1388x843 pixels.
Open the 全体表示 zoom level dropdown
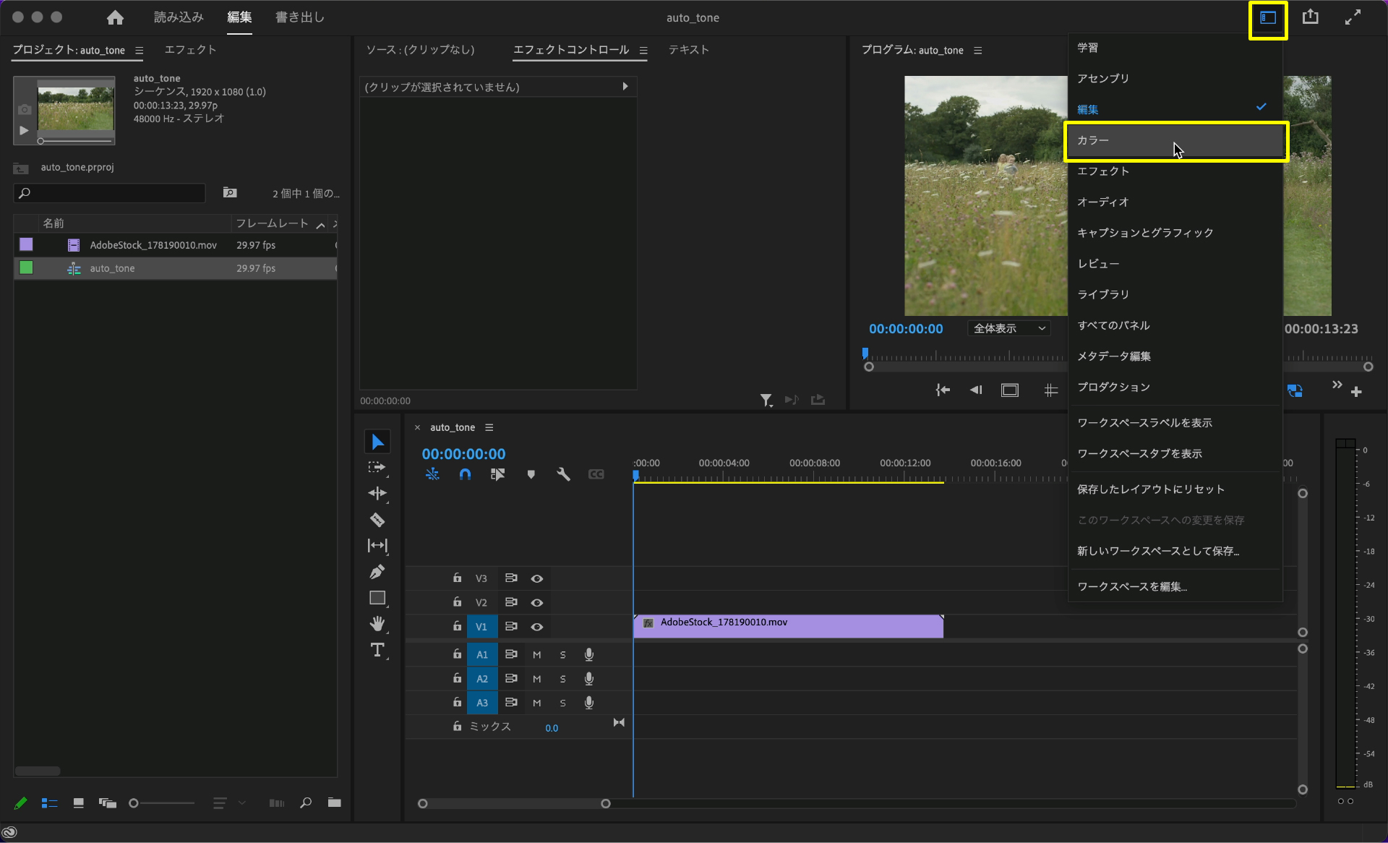(1009, 328)
